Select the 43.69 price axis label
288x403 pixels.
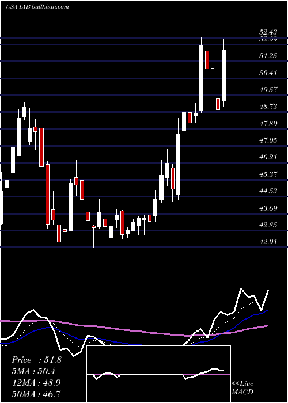click(x=268, y=208)
